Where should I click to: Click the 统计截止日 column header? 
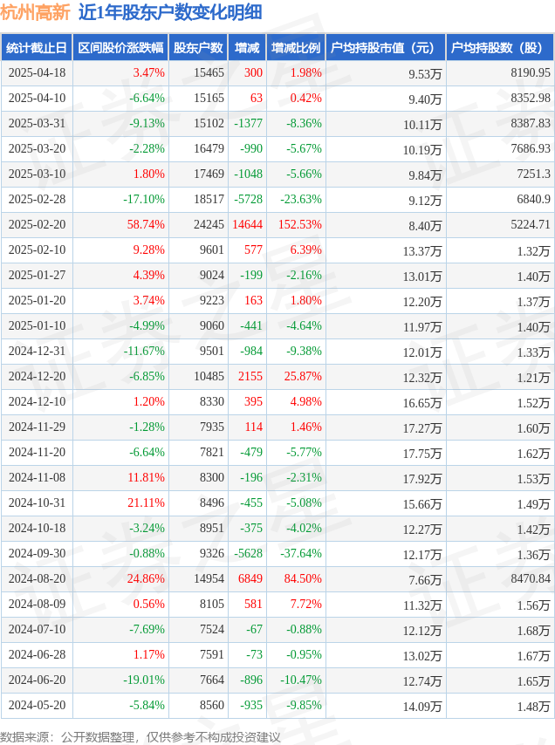pos(37,47)
